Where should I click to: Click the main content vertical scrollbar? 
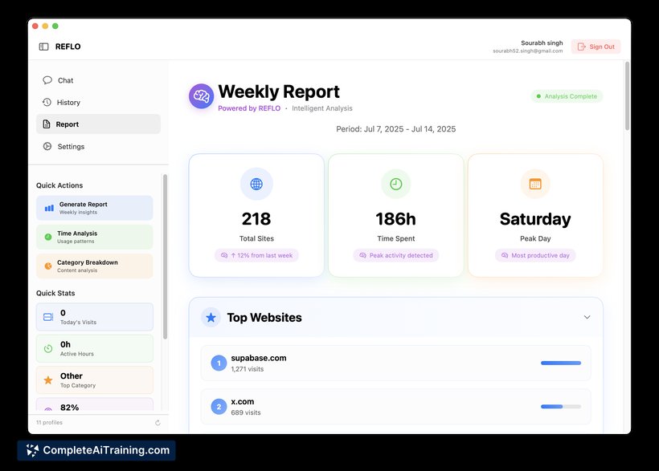pyautogui.click(x=627, y=96)
